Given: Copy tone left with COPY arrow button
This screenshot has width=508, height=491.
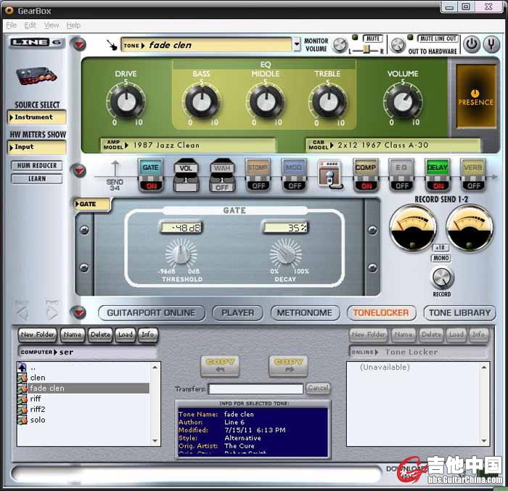Looking at the screenshot, I should pyautogui.click(x=220, y=365).
